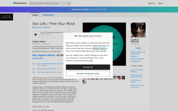Play track 1 Sex Life (Armand's Abstract Da Funk Mix)
Screen dimensions: 178x111
tap(34, 64)
